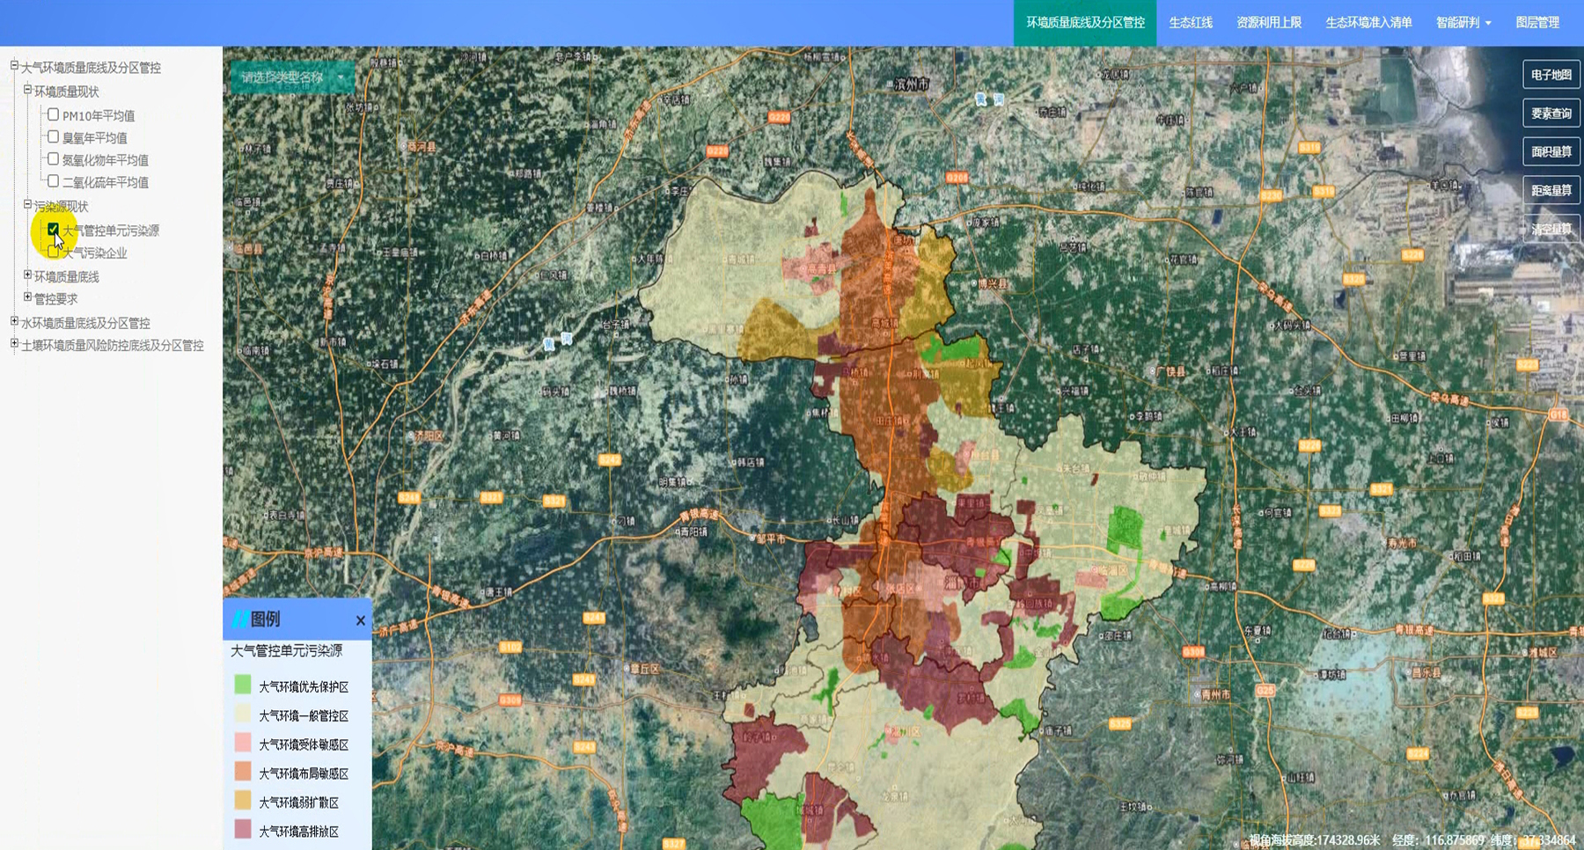Open the 图层管理 tab
Viewport: 1584px width, 850px height.
coord(1536,23)
